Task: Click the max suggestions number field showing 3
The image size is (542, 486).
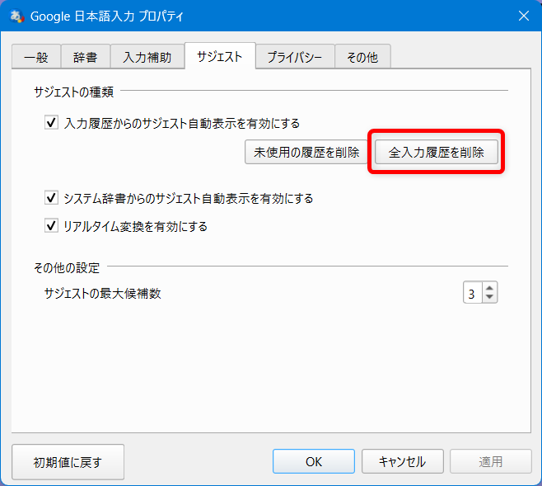Action: (x=473, y=293)
